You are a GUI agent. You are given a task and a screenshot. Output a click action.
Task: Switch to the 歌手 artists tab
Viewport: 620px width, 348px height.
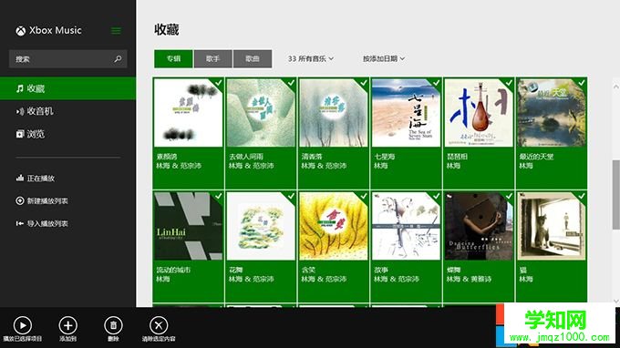coord(213,59)
